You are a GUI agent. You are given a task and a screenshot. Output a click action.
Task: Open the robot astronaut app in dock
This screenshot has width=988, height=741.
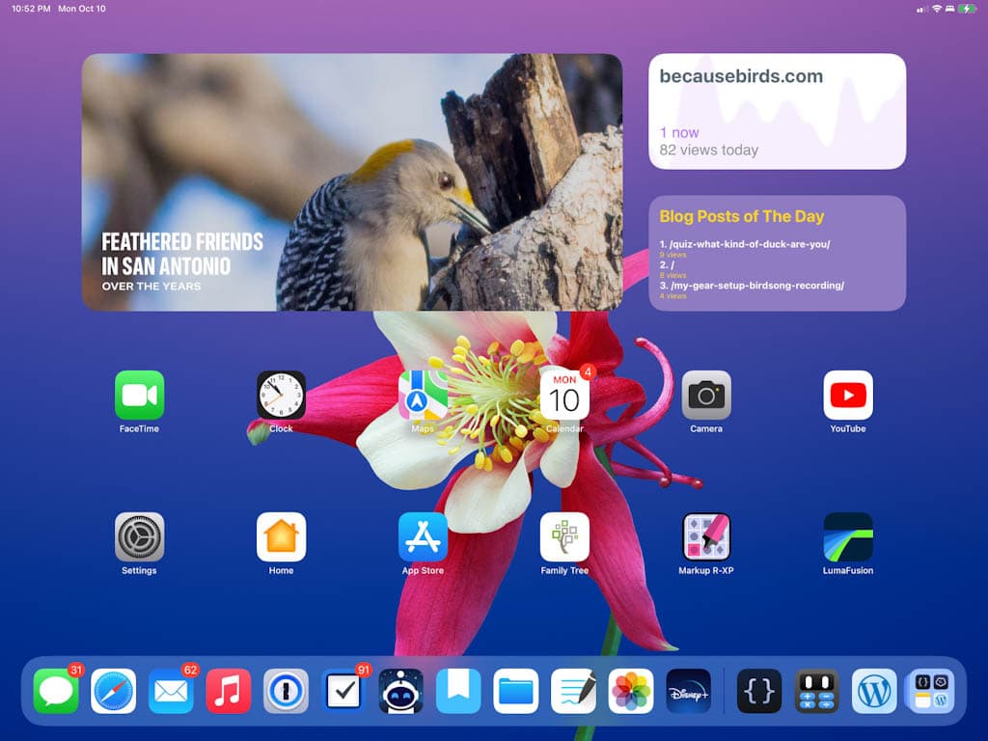click(x=400, y=691)
